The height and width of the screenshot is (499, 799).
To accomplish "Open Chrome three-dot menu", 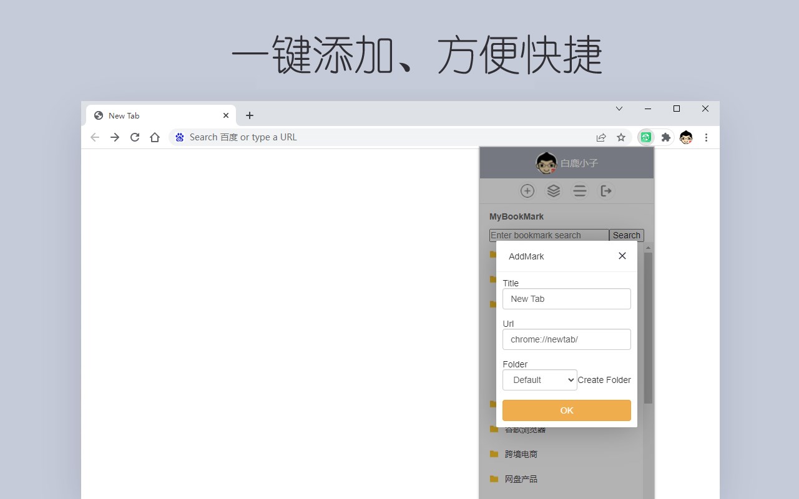I will pyautogui.click(x=706, y=137).
